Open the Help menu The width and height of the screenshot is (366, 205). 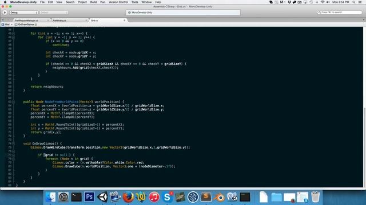[x=158, y=2]
